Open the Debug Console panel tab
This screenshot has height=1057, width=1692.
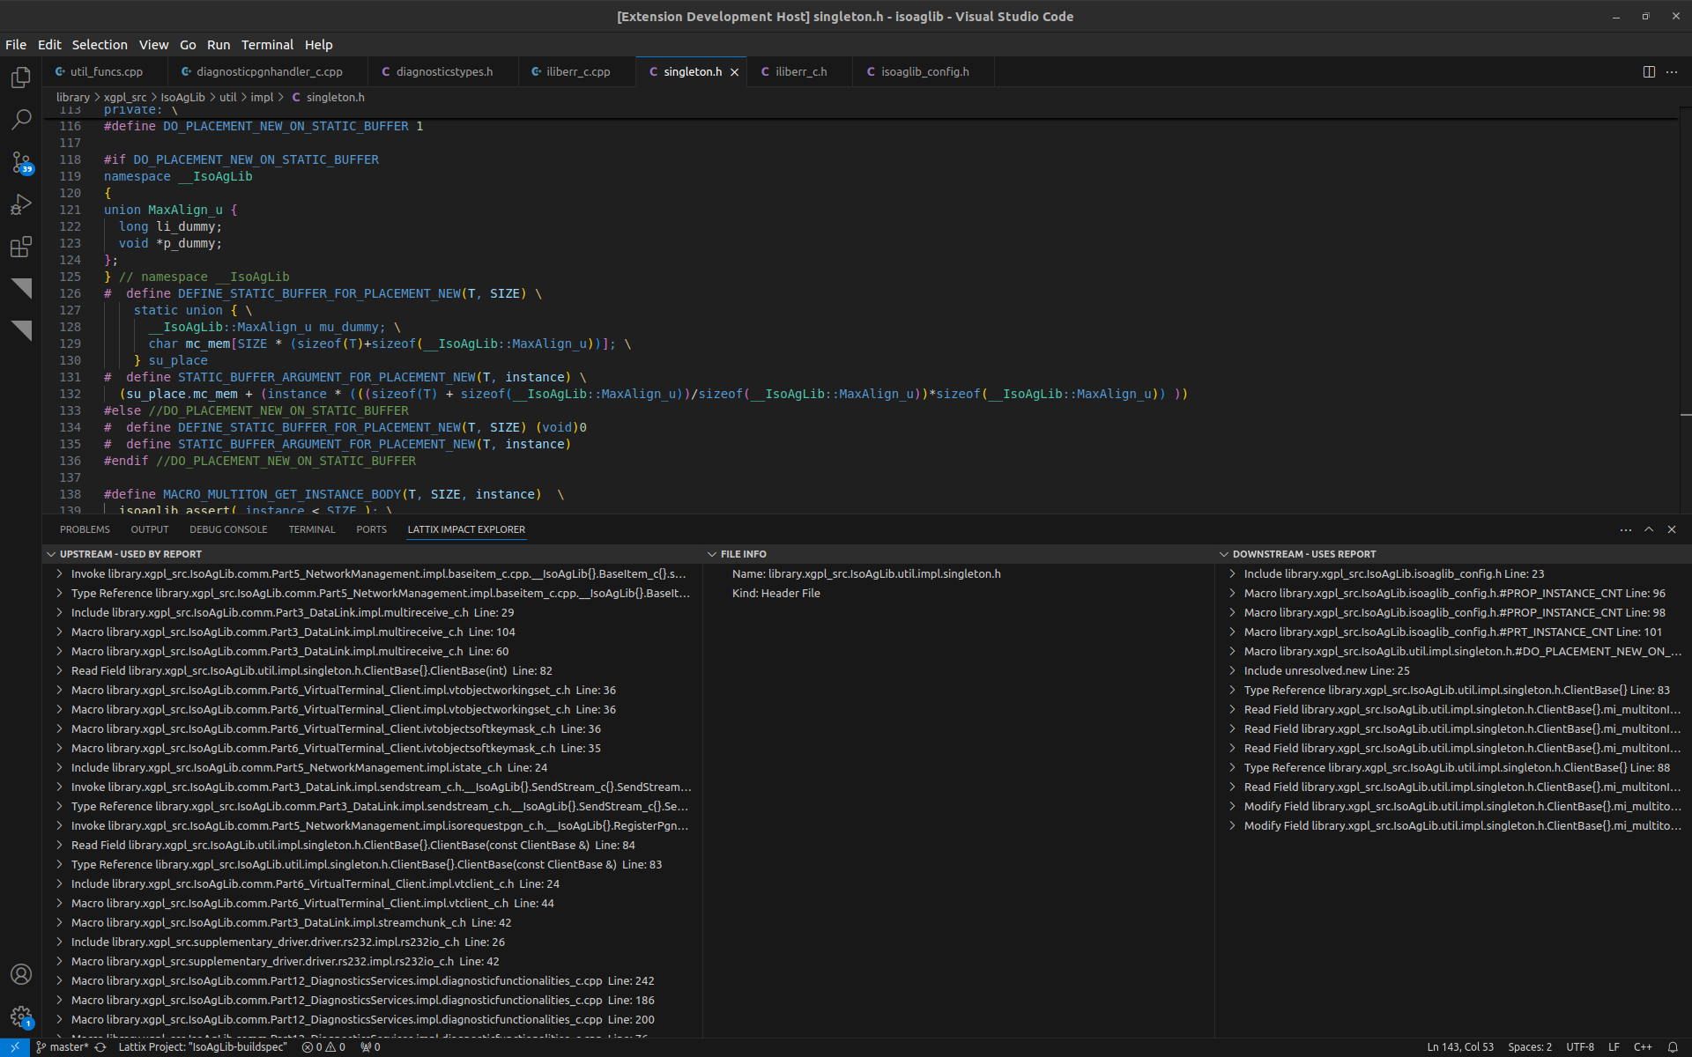click(x=228, y=529)
